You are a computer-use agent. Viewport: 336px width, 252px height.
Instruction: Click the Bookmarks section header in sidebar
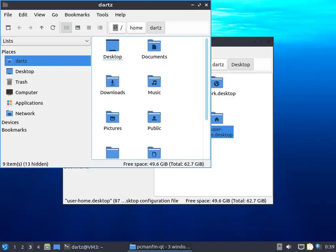pos(14,130)
